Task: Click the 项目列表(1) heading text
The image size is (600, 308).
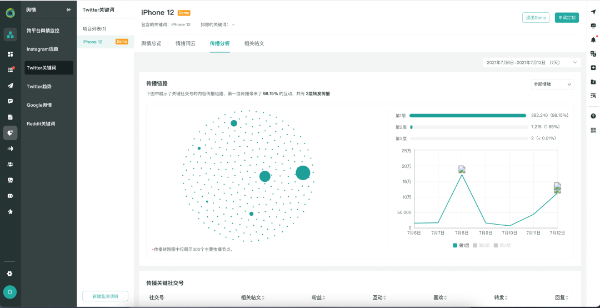Action: pyautogui.click(x=94, y=29)
